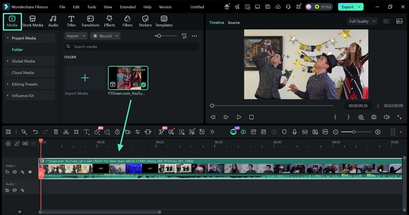
Task: Add text using the Text tool
Action: pos(87,132)
